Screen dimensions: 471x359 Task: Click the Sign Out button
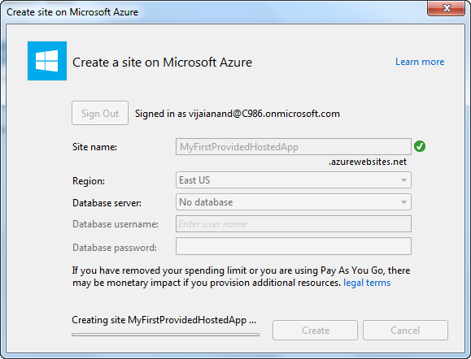point(100,113)
